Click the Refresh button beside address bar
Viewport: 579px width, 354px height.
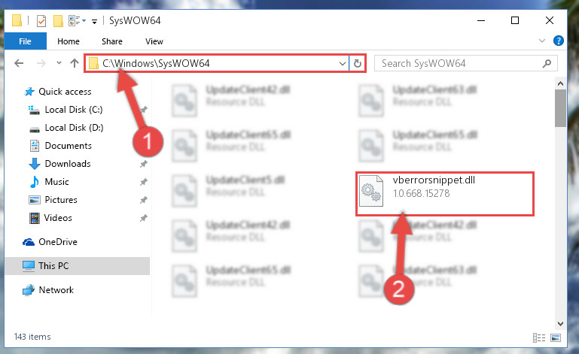point(357,63)
